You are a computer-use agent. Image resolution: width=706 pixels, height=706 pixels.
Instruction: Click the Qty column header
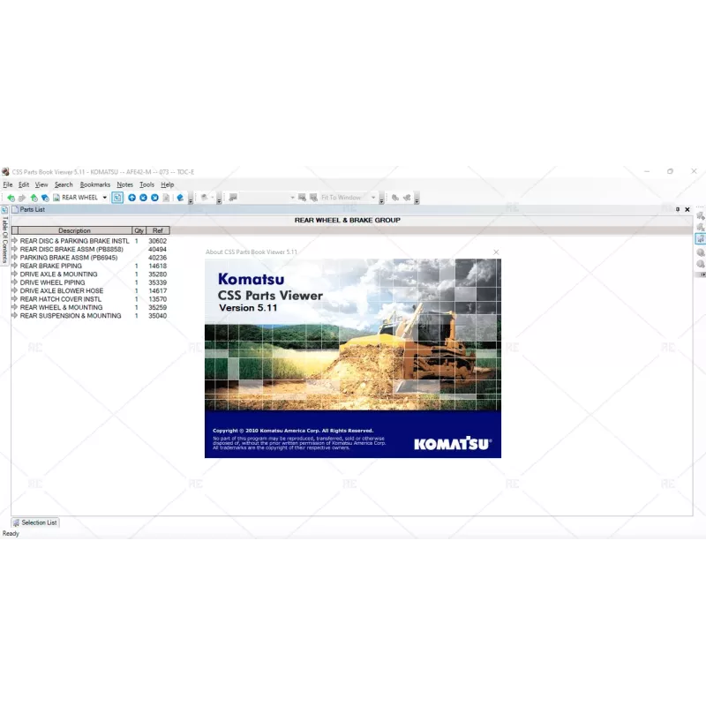coord(139,230)
